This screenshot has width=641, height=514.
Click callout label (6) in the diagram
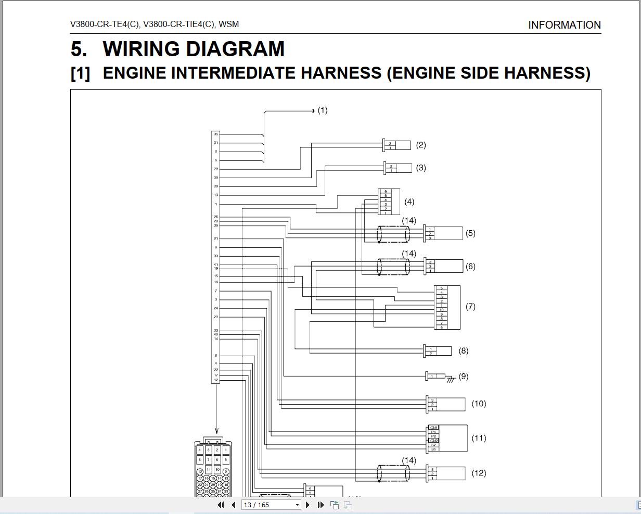pos(470,266)
